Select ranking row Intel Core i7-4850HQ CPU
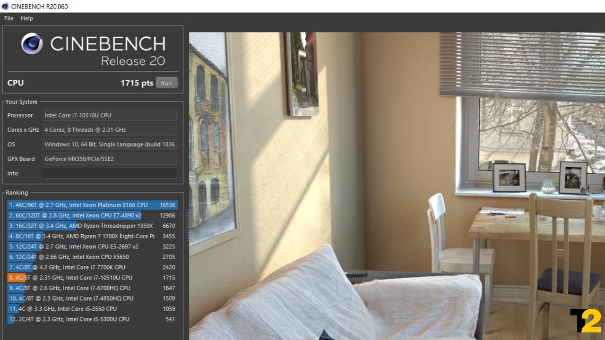This screenshot has width=605, height=340. coord(92,298)
